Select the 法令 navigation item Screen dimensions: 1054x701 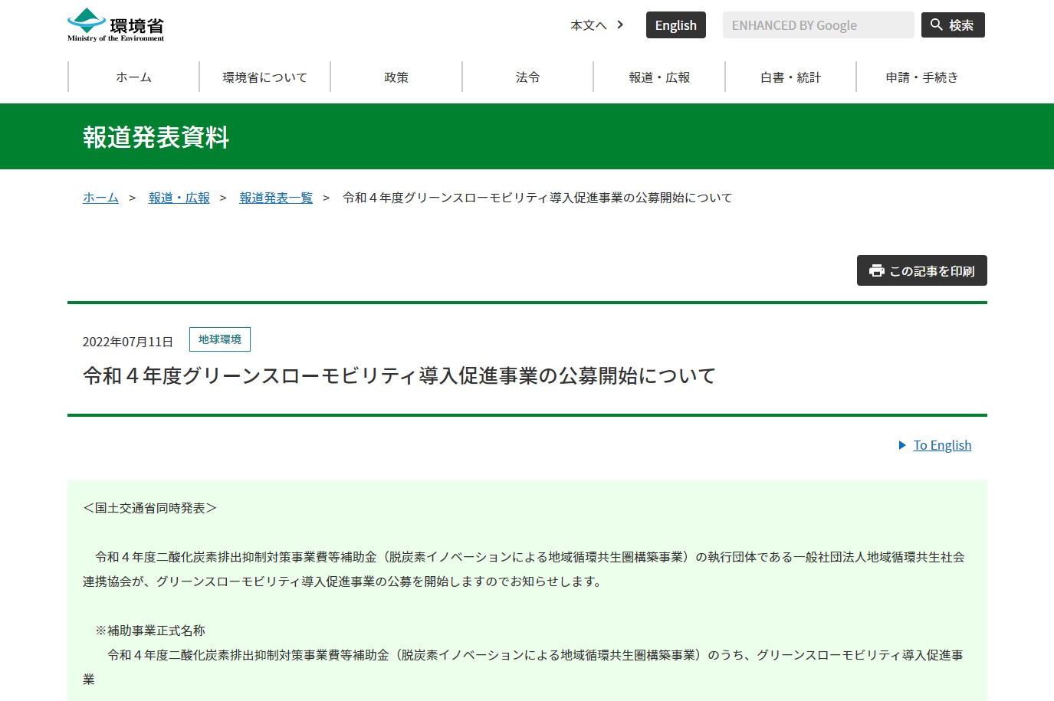coord(527,77)
